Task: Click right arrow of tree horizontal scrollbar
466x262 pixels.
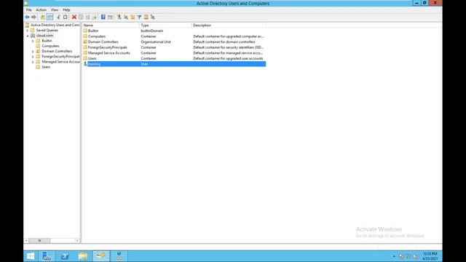Action: [77, 241]
